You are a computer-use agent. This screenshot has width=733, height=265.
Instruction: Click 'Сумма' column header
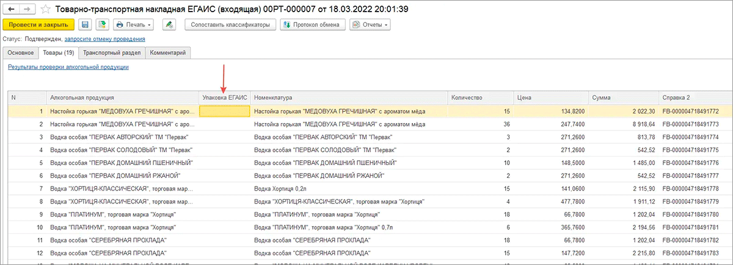pos(624,97)
